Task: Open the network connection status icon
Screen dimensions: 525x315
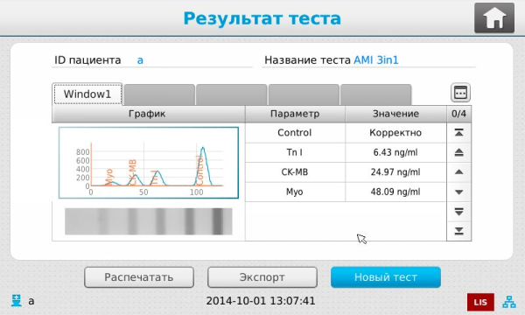Action: [x=509, y=302]
